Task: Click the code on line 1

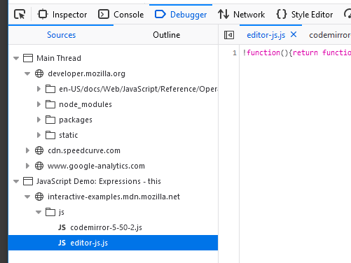Action: (296, 52)
